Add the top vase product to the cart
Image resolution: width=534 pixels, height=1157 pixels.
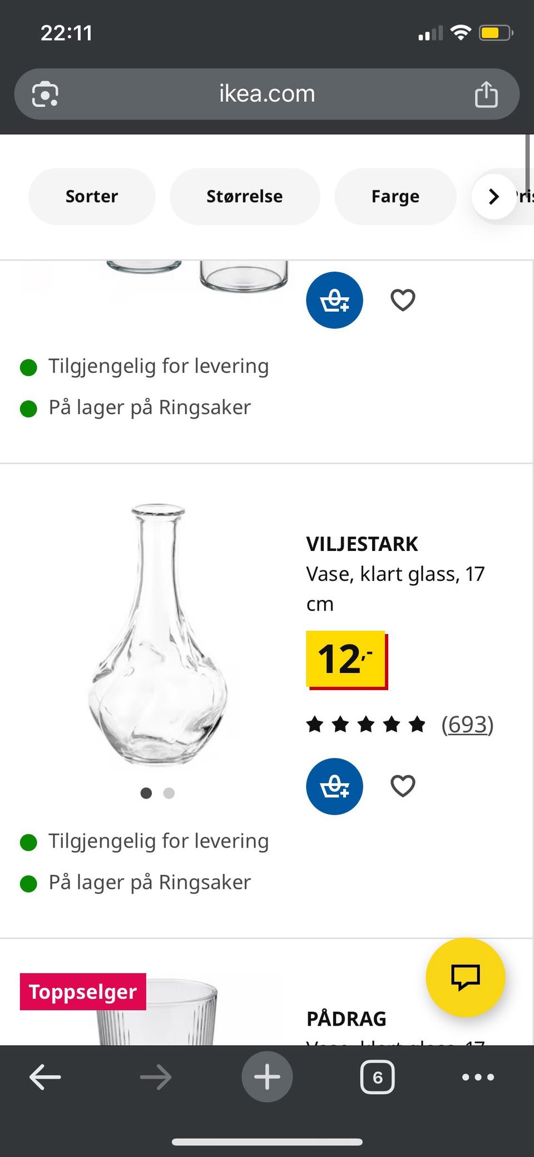(x=334, y=300)
